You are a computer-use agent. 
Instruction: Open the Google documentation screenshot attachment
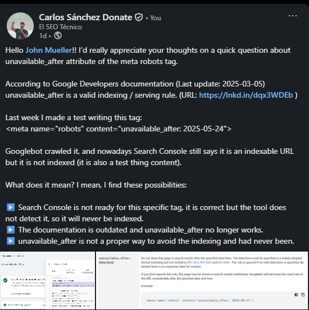tap(202, 281)
